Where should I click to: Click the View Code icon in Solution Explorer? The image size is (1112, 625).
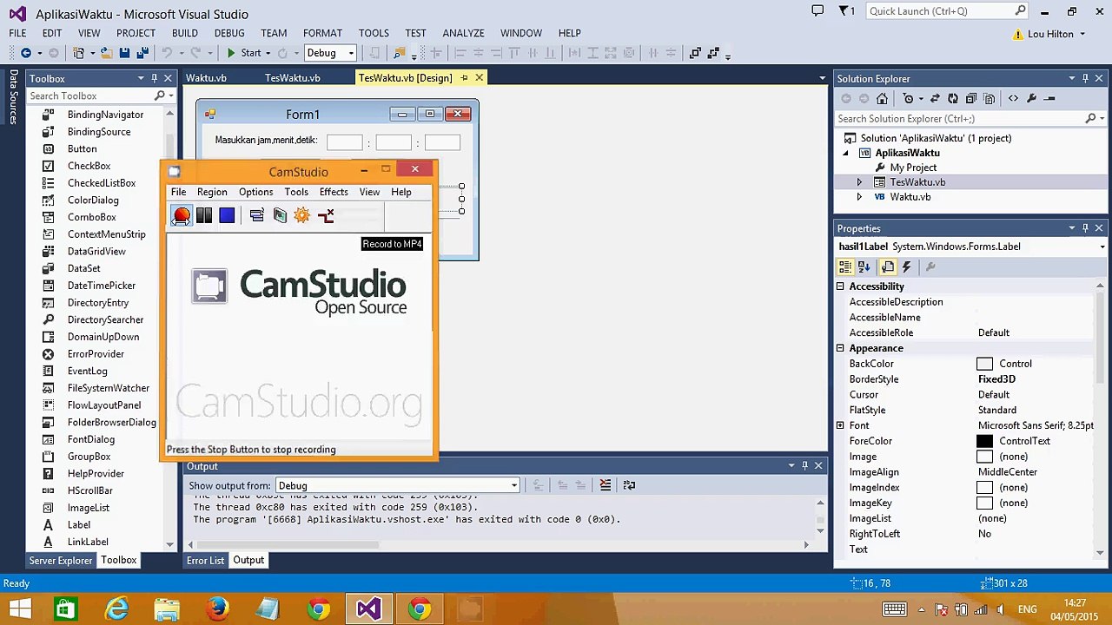click(1013, 99)
